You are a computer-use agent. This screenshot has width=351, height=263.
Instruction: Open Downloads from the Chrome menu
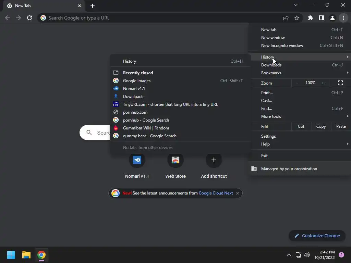tap(300, 65)
